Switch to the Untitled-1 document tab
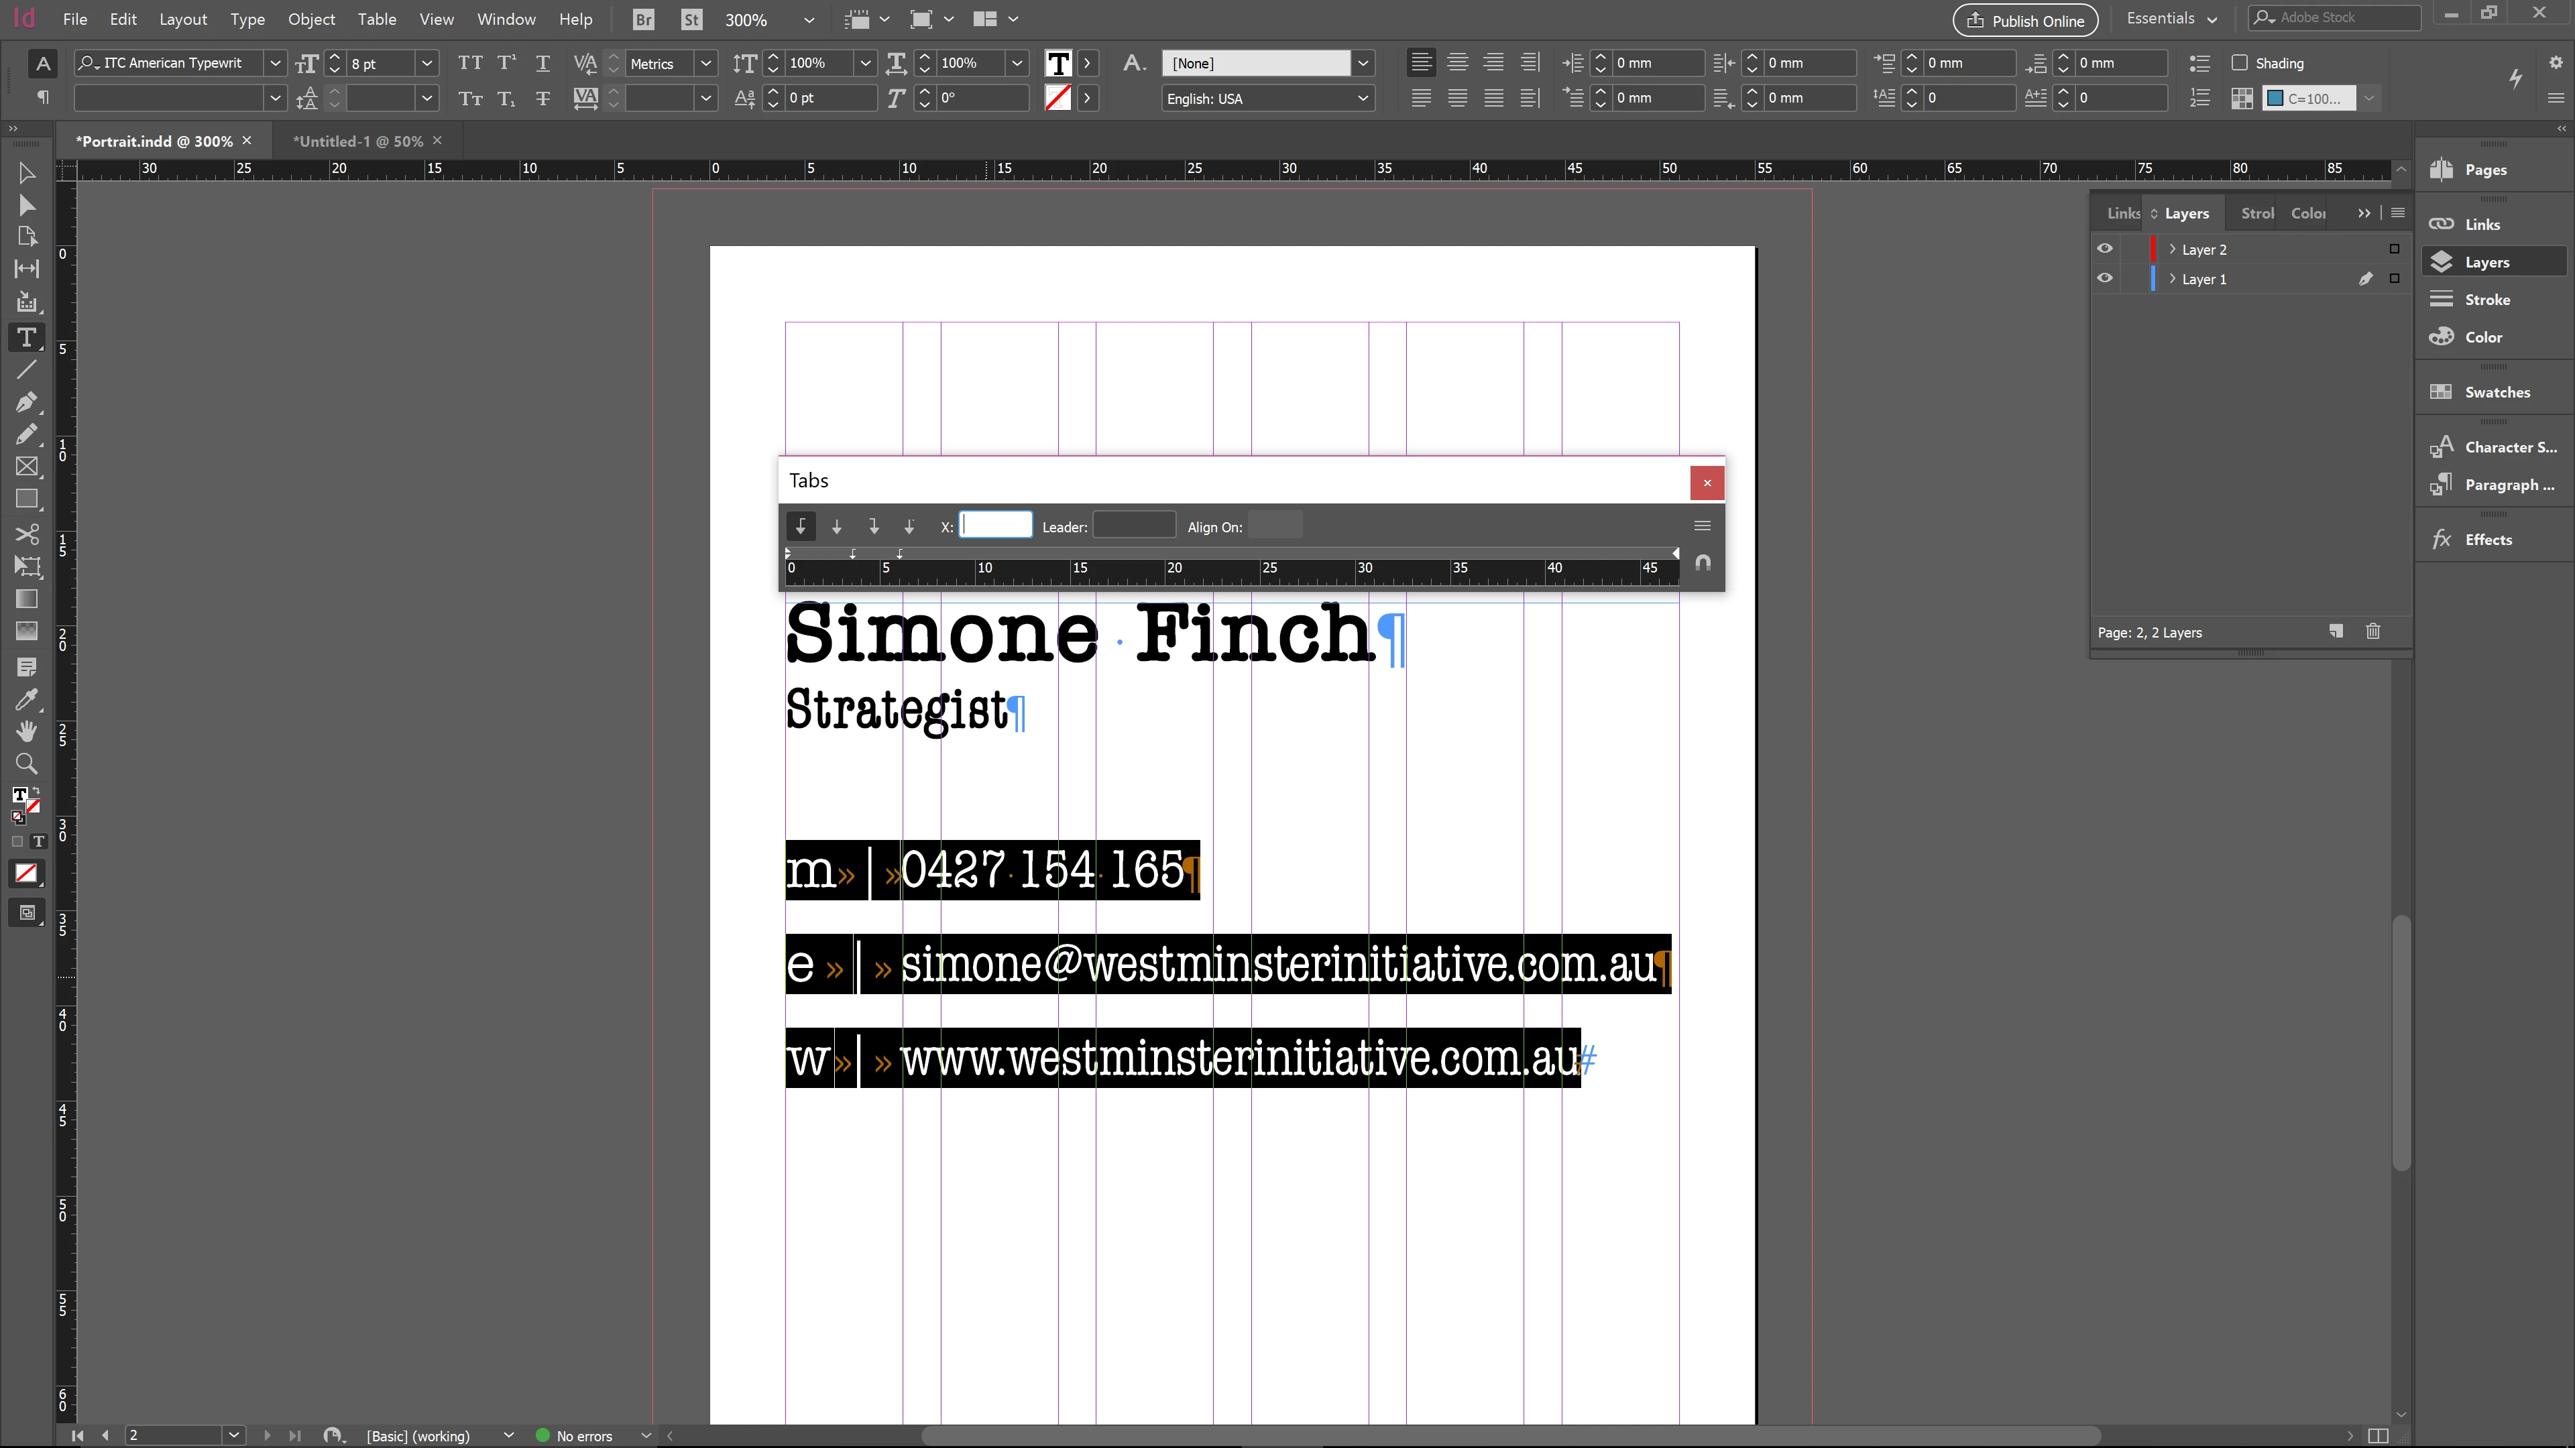Viewport: 2575px width, 1448px height. pos(357,141)
